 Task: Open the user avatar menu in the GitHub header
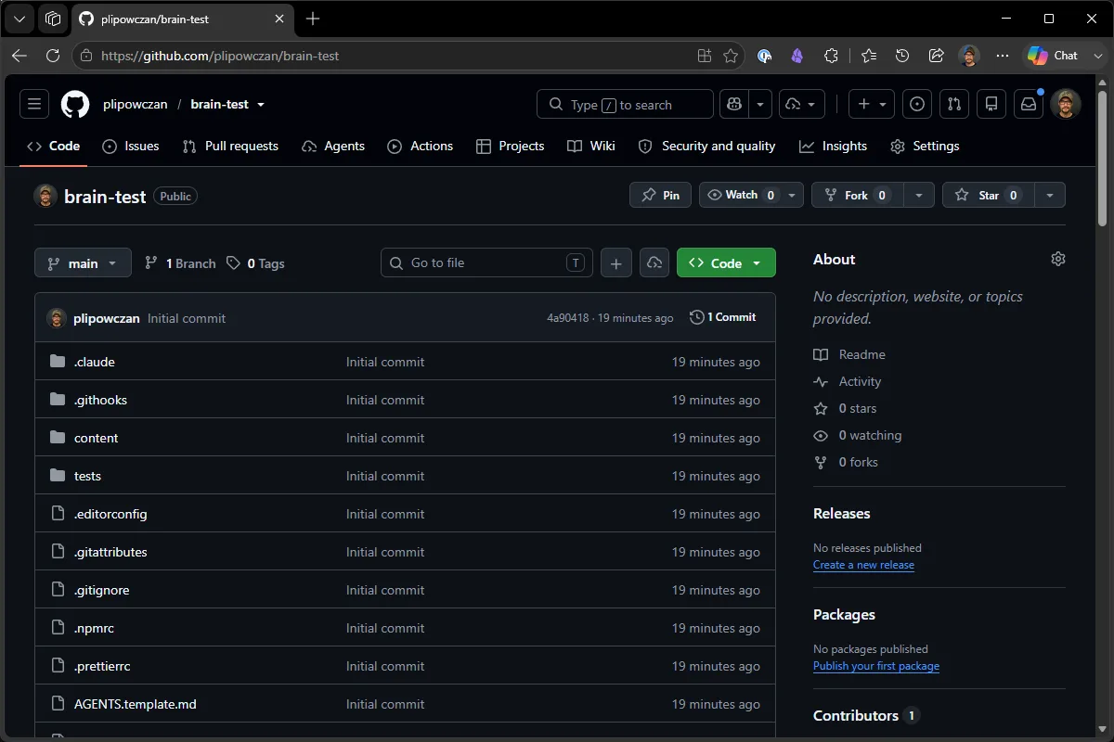pos(1066,104)
